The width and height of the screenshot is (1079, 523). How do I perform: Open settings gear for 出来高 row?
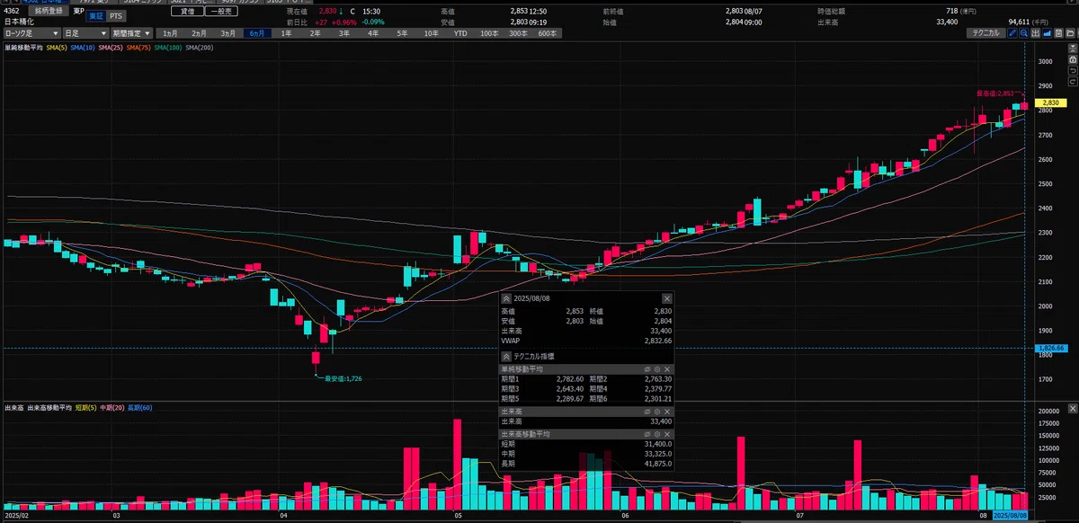click(x=657, y=412)
